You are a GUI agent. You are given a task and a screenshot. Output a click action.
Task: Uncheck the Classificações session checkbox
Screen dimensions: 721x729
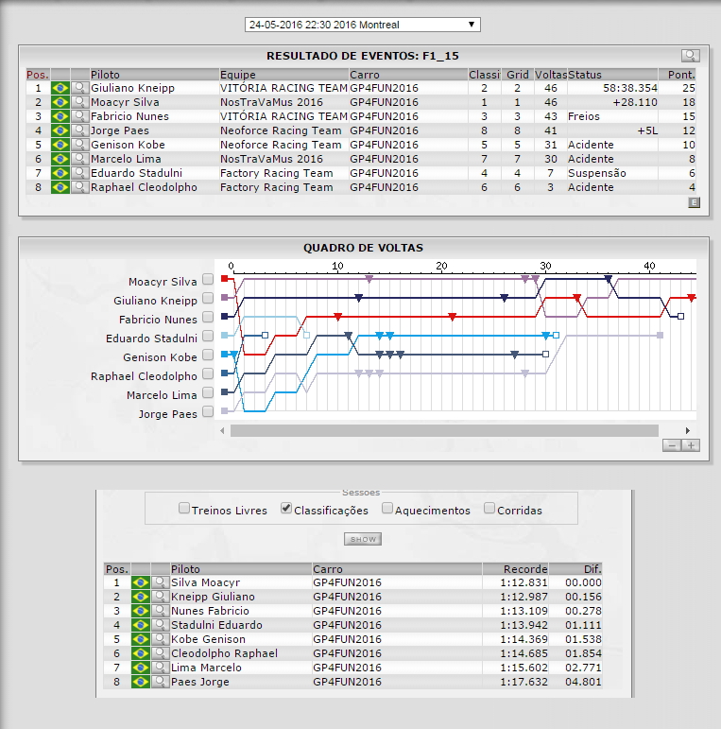coord(286,509)
